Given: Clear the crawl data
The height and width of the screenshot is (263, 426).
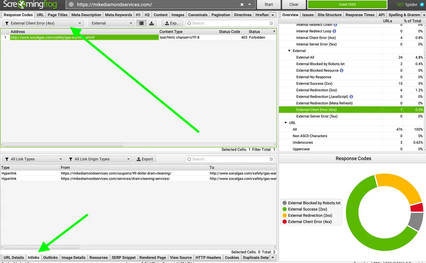Looking at the screenshot, I should pyautogui.click(x=294, y=5).
